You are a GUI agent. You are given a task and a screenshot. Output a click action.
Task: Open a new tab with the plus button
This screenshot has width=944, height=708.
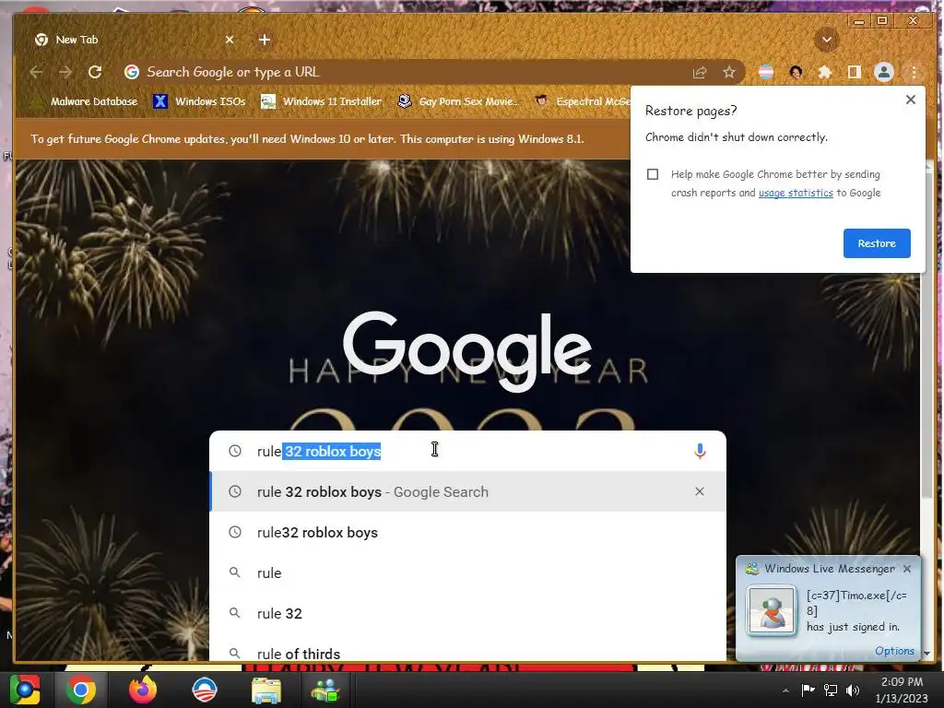(x=265, y=40)
